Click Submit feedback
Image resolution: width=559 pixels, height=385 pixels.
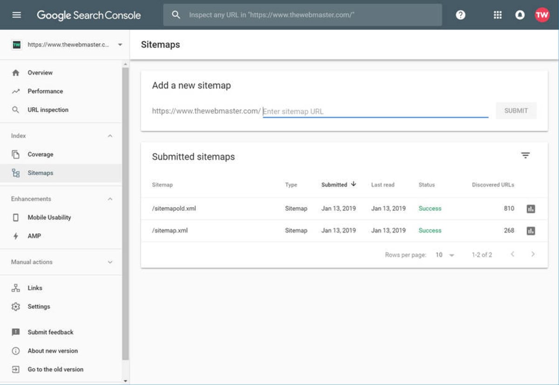51,332
